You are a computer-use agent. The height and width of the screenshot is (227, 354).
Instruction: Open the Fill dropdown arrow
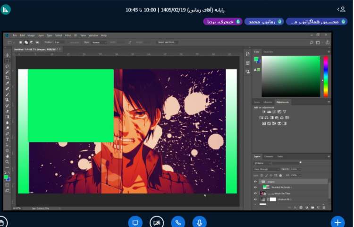pos(300,175)
